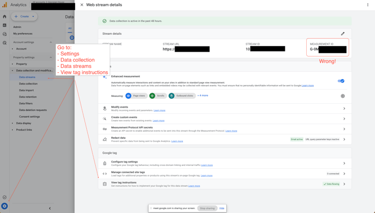Open Measurement Protocol API secrets chevron
Image resolution: width=375 pixels, height=213 pixels.
pos(344,129)
